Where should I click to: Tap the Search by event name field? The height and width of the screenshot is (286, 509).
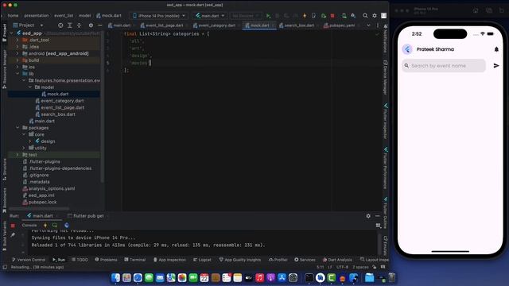click(x=444, y=65)
